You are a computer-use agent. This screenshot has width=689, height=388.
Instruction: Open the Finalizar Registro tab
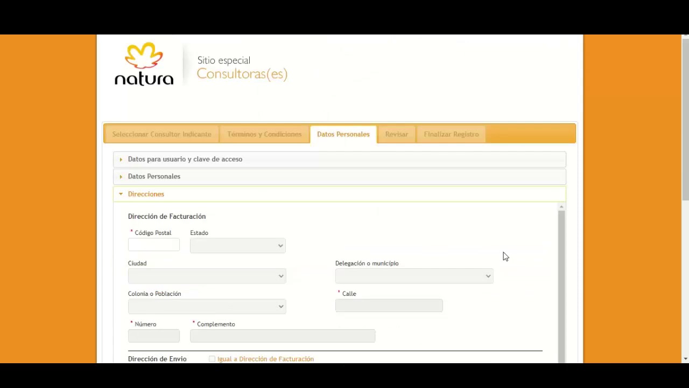coord(451,134)
